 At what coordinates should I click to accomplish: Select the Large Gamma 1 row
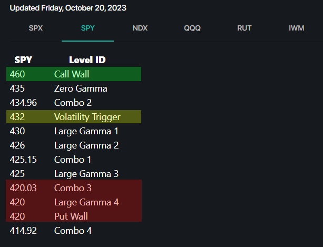click(74, 131)
